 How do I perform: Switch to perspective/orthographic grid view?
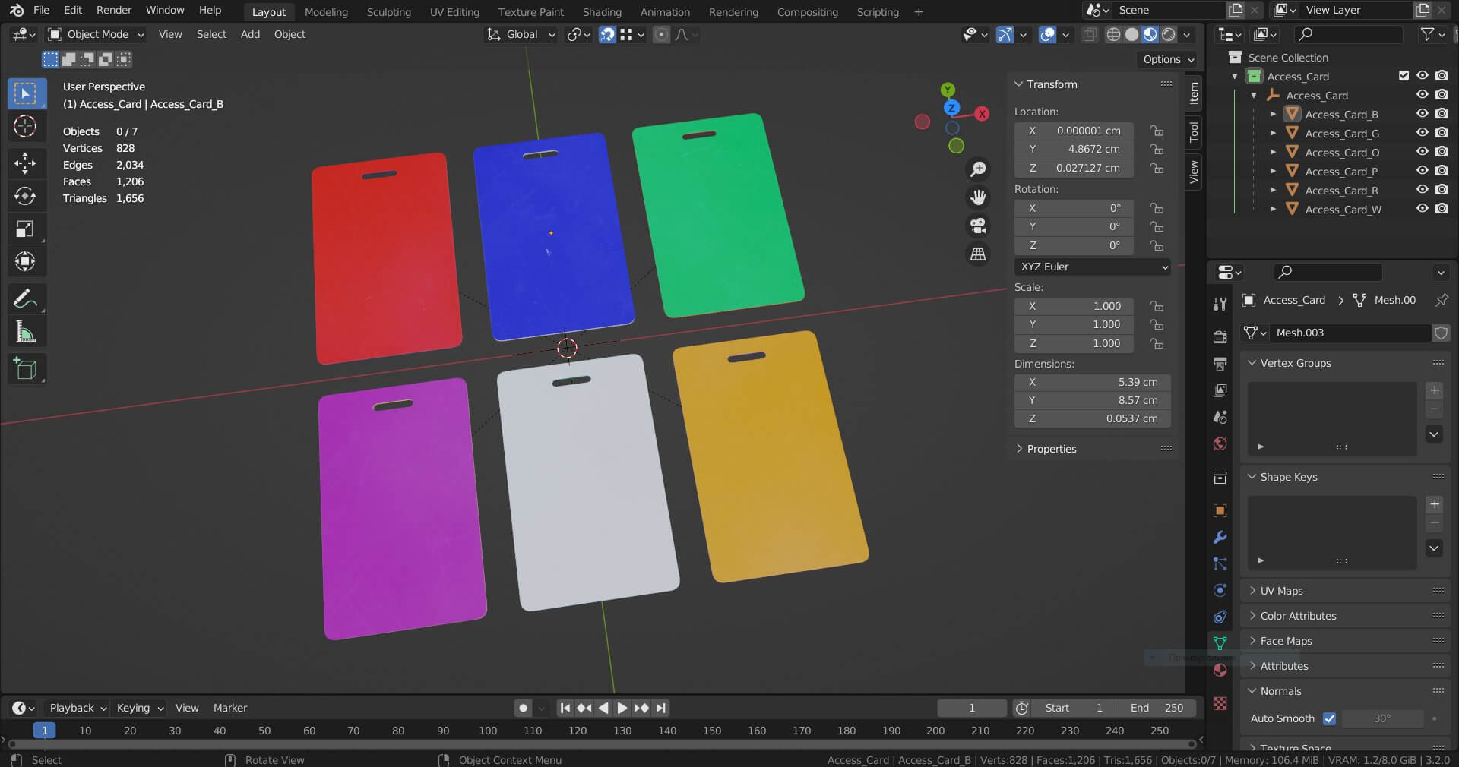click(x=978, y=254)
